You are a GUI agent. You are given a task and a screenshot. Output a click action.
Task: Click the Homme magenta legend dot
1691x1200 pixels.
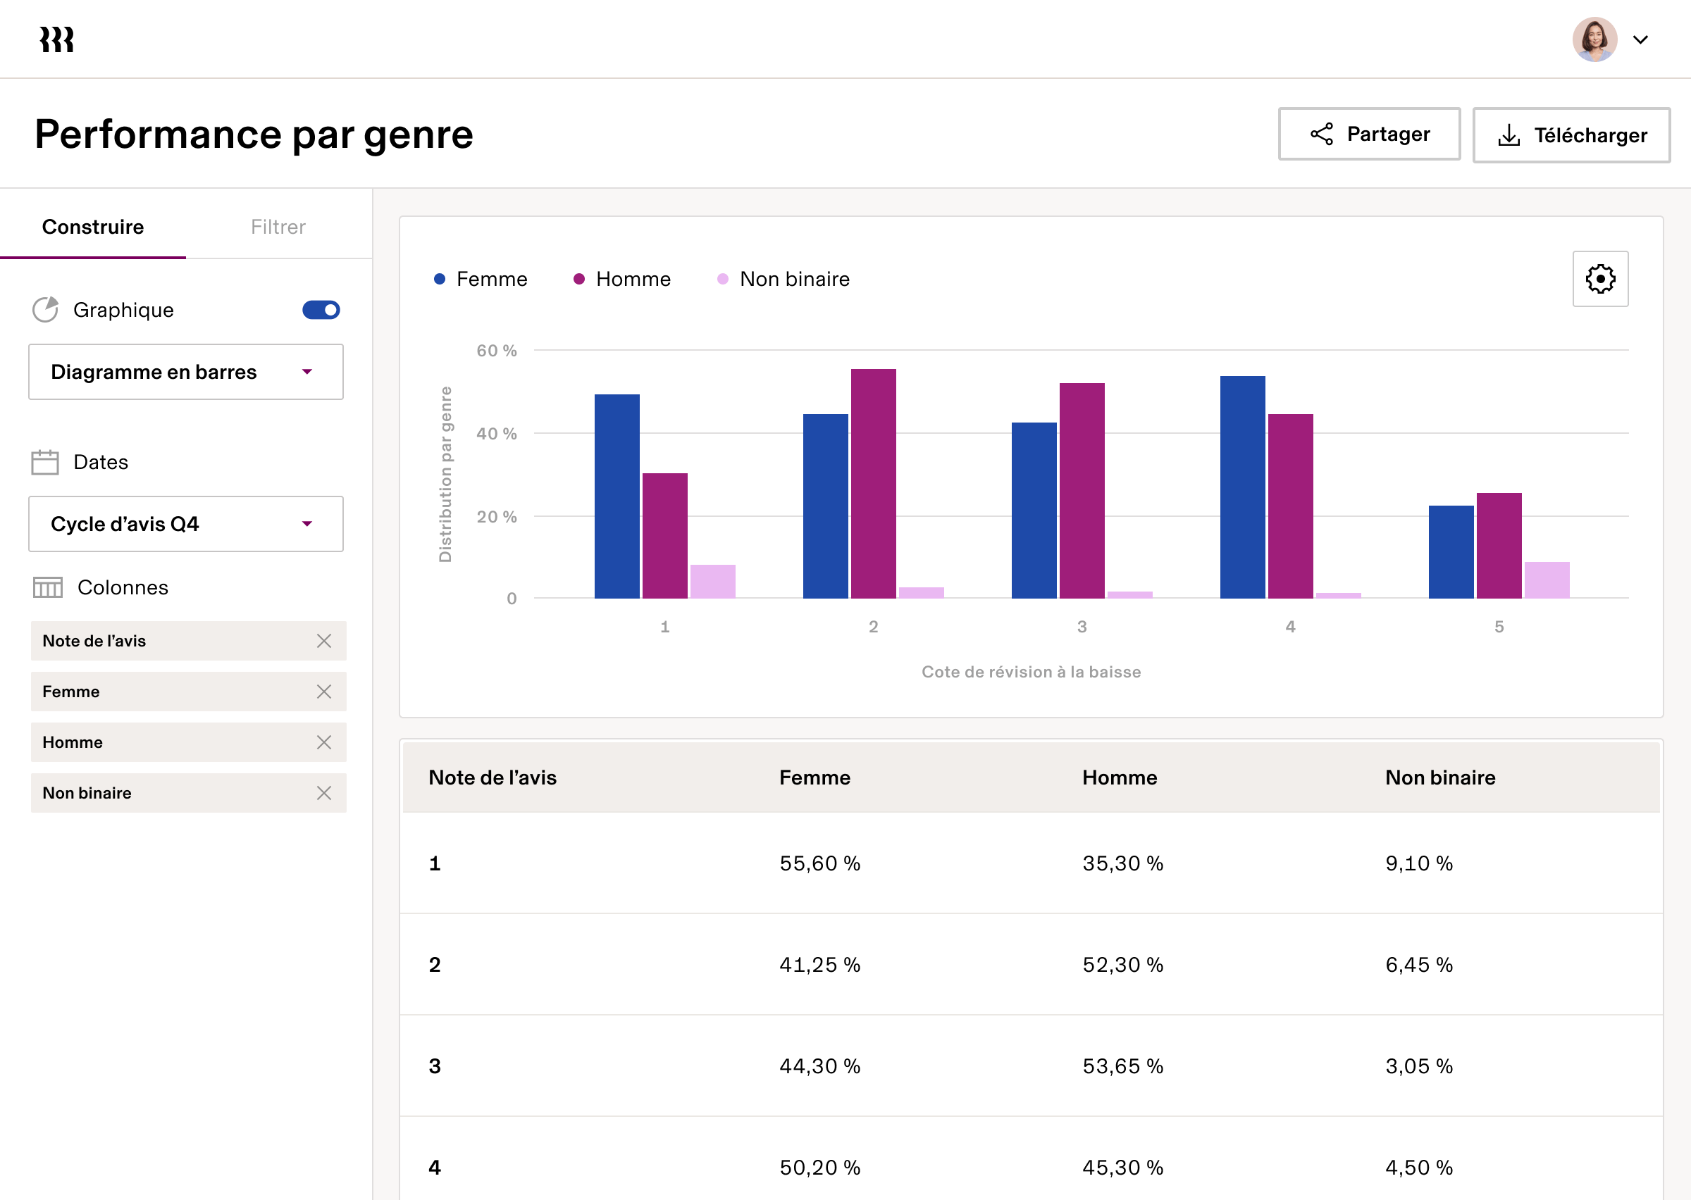pyautogui.click(x=579, y=280)
